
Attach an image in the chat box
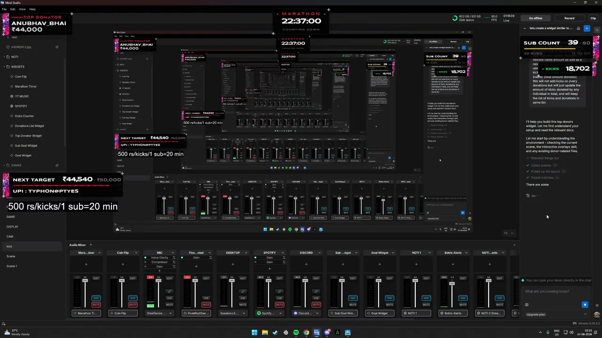527,305
